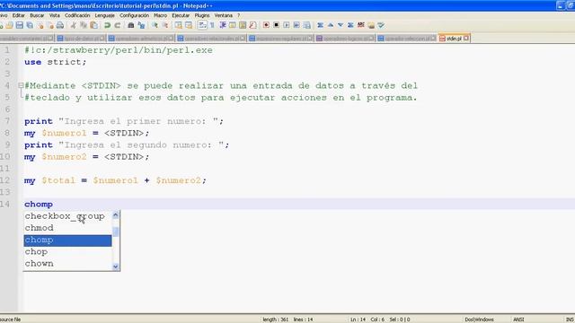This screenshot has width=575, height=323.
Task: Open the Ejecutar menu
Action: point(181,15)
